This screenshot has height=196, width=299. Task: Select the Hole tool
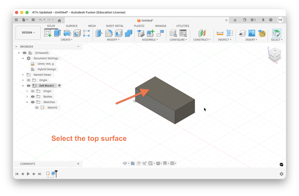(77, 33)
